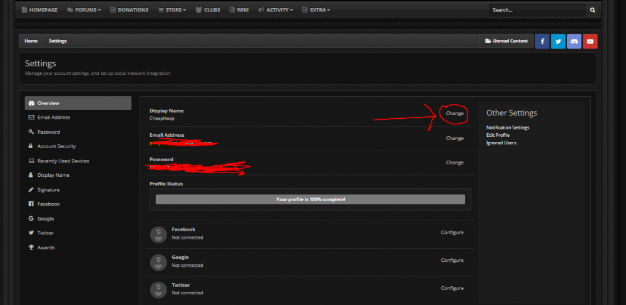Open Recently Used Devices tab
The image size is (626, 305).
pos(78,161)
